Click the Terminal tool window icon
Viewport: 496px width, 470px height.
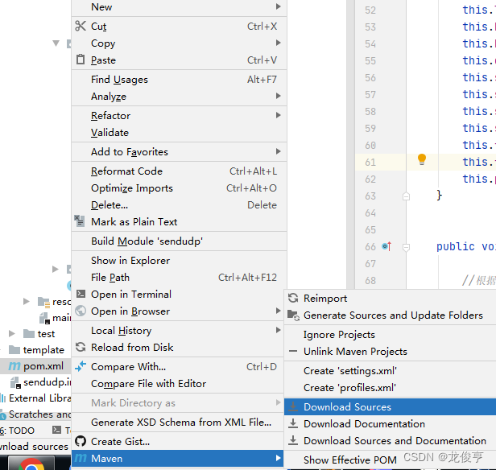coord(56,430)
